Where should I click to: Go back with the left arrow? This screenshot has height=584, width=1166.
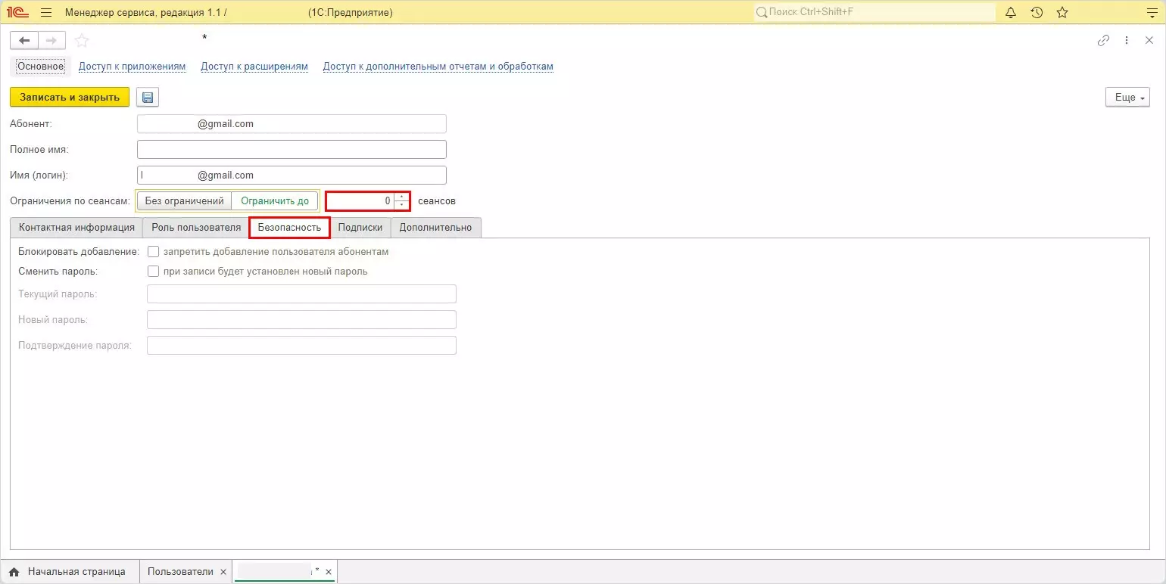point(24,40)
